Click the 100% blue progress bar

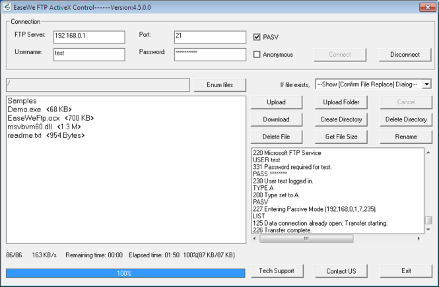(x=125, y=273)
